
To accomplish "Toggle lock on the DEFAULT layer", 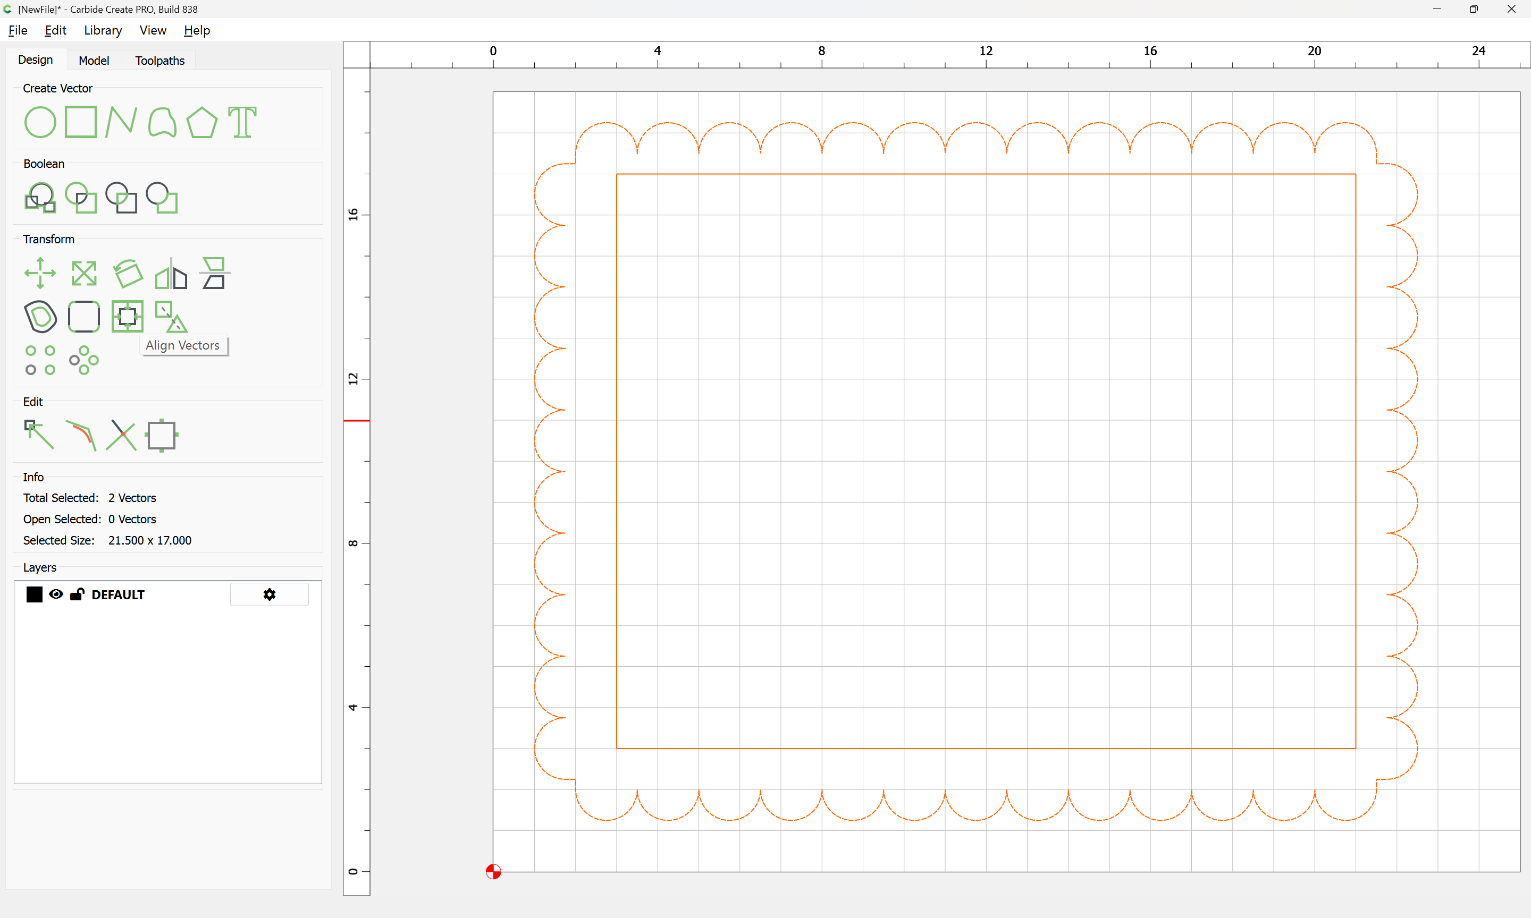I will [77, 594].
